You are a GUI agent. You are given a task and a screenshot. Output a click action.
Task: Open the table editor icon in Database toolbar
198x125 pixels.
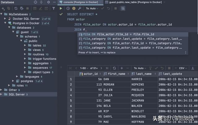[35, 8]
